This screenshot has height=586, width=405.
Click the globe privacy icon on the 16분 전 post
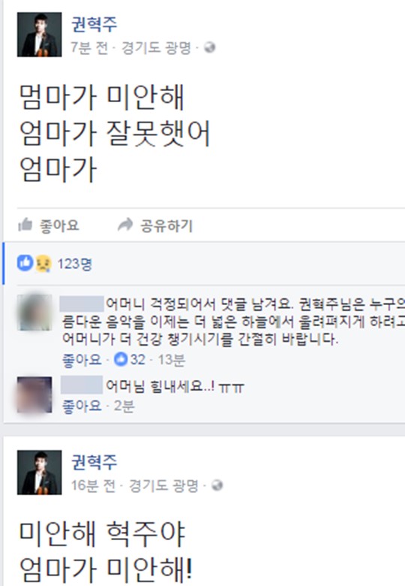[x=217, y=485]
